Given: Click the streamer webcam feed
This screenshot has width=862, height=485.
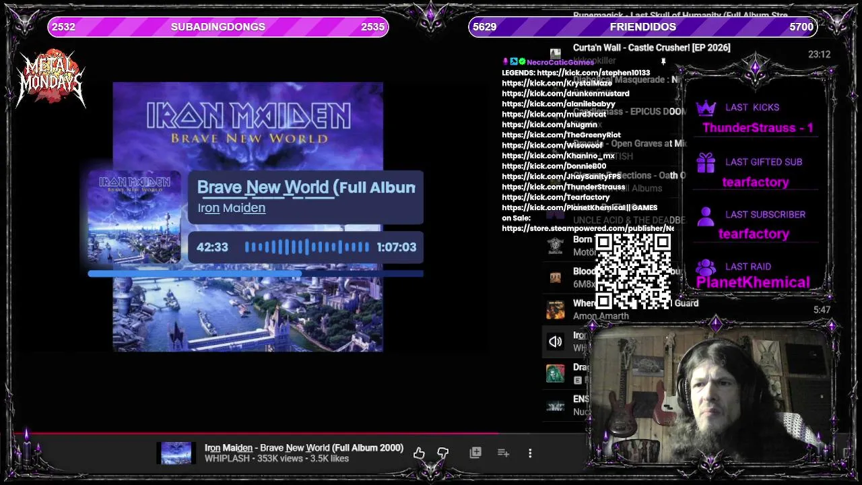Looking at the screenshot, I should click(x=710, y=394).
